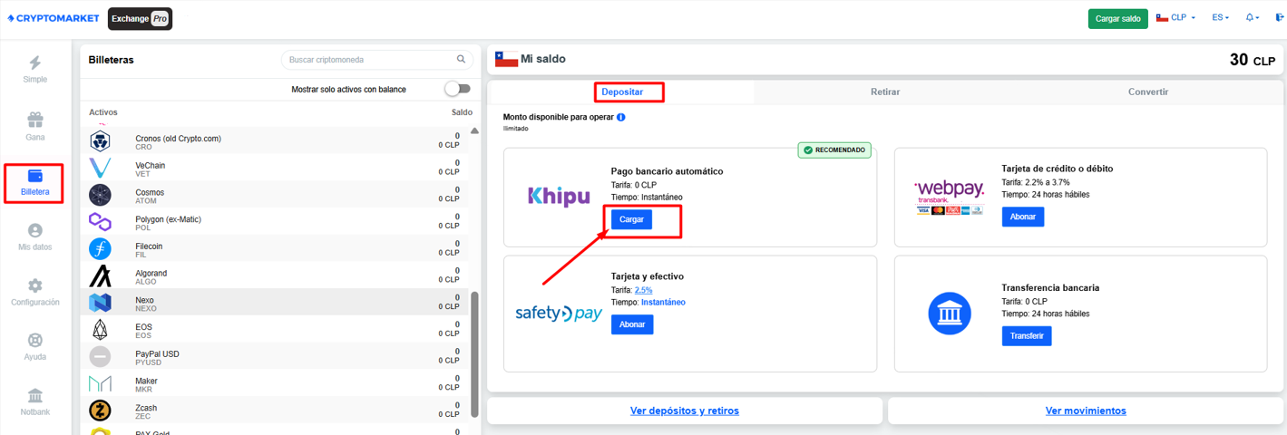Click the CryptoMarket logo
Viewport: 1287px width, 435px height.
(54, 18)
